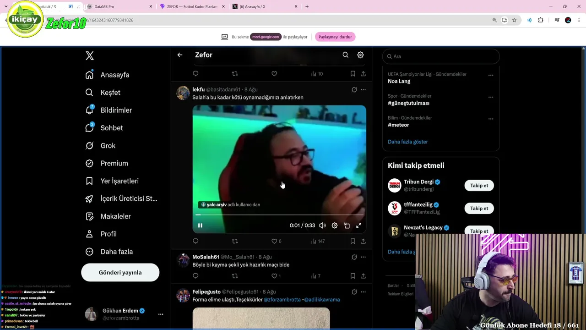Open more options on MoSalah61 tweet
Image resolution: width=586 pixels, height=330 pixels.
[364, 257]
